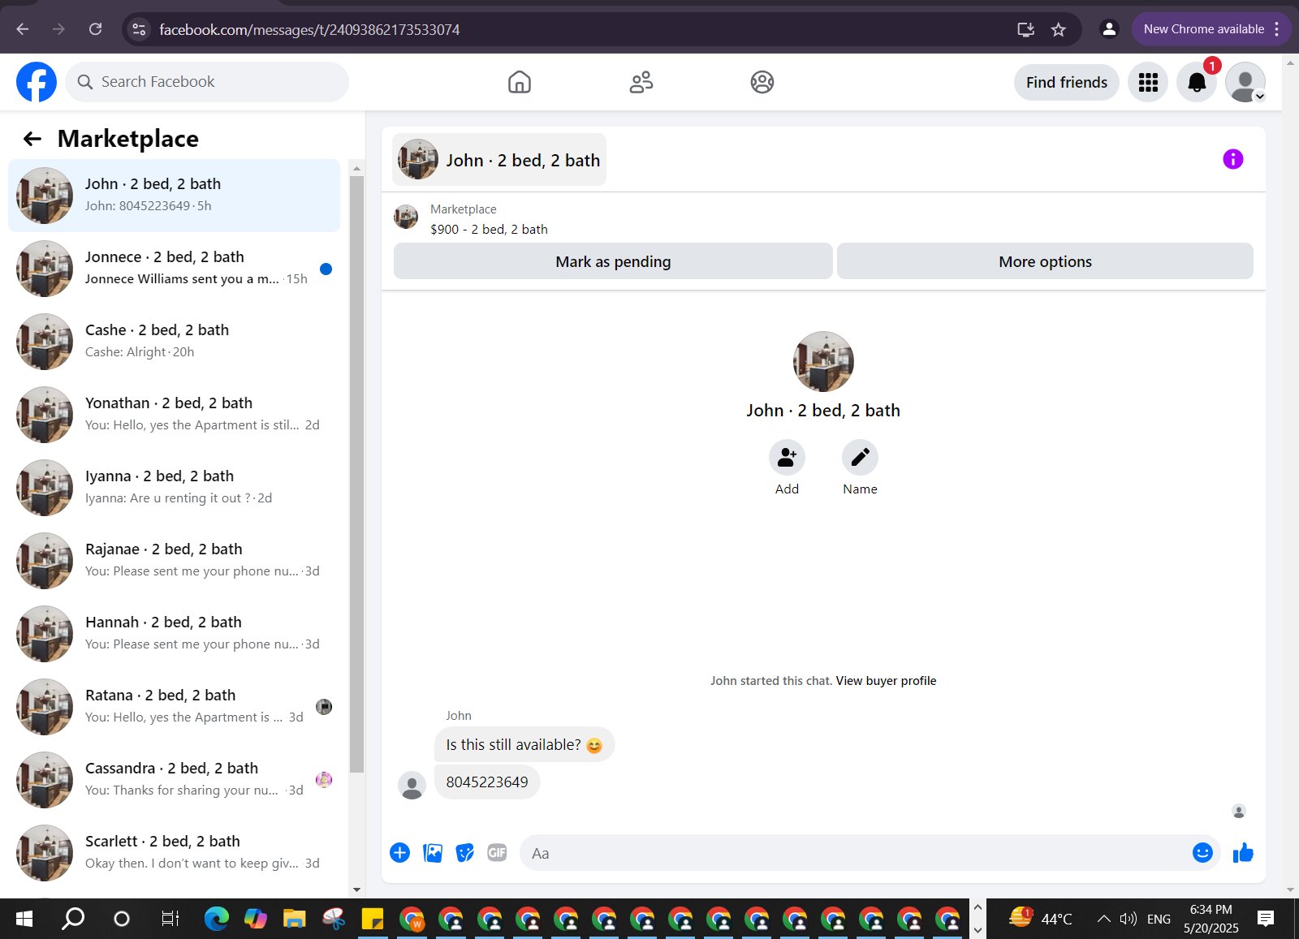Image resolution: width=1299 pixels, height=939 pixels.
Task: Open Iyanna conversation in list
Action: (x=174, y=488)
